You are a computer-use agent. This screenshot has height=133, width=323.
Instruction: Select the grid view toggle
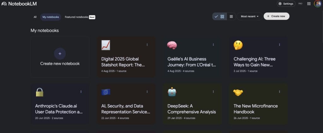[x=220, y=16]
